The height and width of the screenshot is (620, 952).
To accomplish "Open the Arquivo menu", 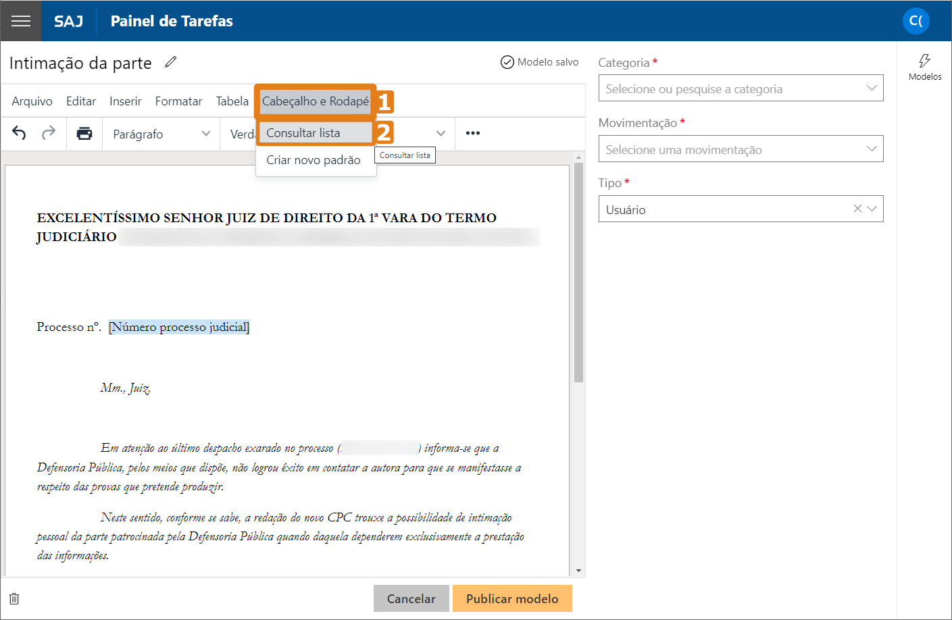I will click(32, 101).
